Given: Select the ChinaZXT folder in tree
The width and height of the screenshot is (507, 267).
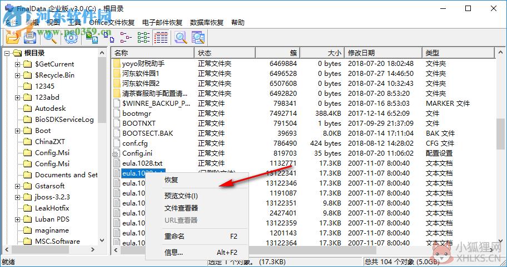Looking at the screenshot, I should pos(50,142).
